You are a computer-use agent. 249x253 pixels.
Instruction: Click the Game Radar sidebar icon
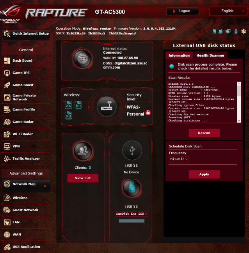point(7,122)
